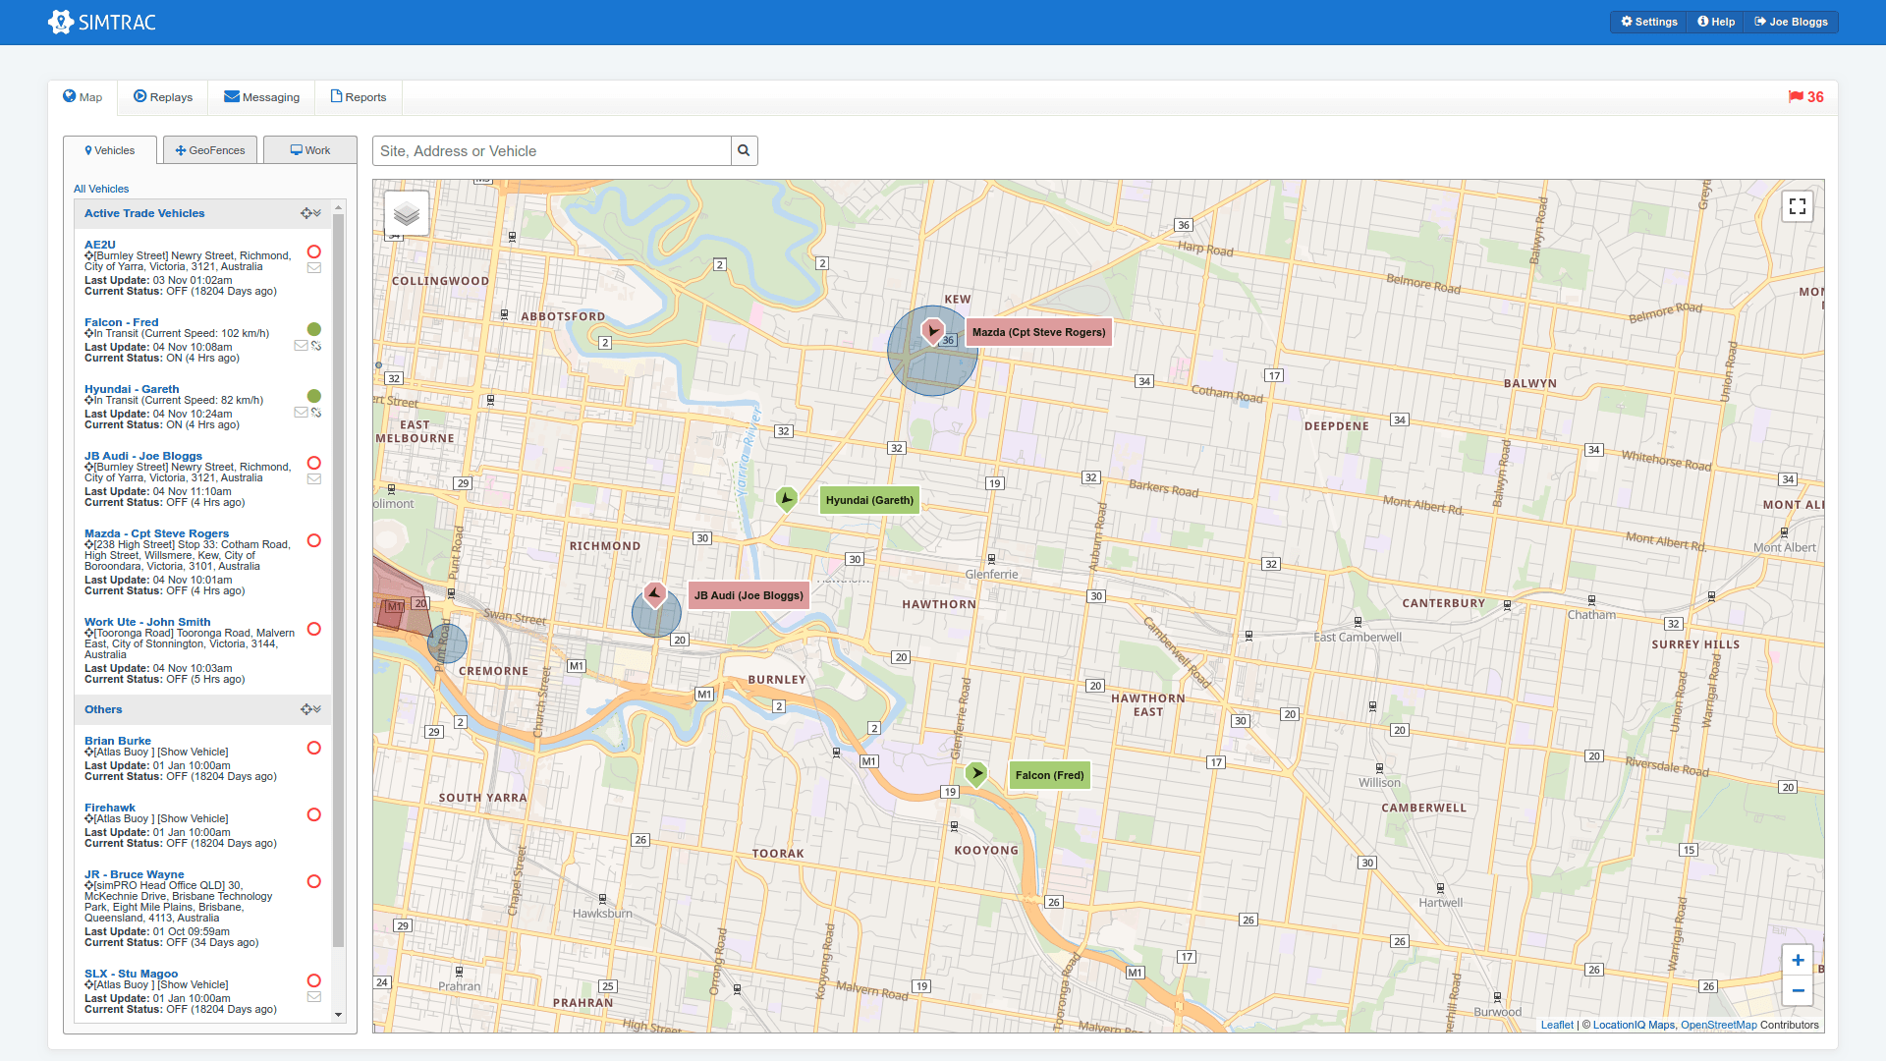Click vehicle list scrollbar down arrow
This screenshot has height=1061, width=1886.
point(338,1015)
